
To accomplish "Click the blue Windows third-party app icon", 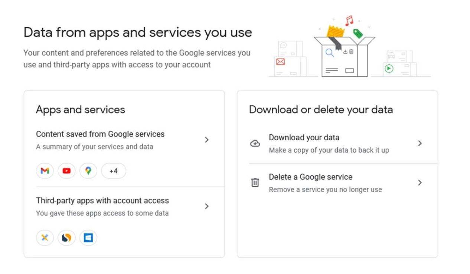I will tap(88, 237).
